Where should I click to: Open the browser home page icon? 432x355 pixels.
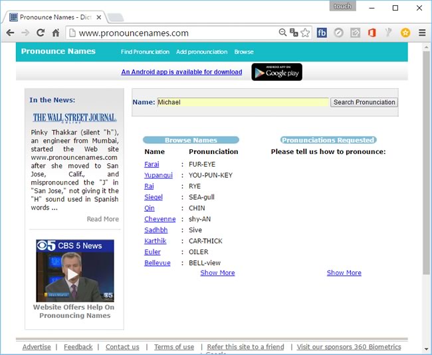56,33
